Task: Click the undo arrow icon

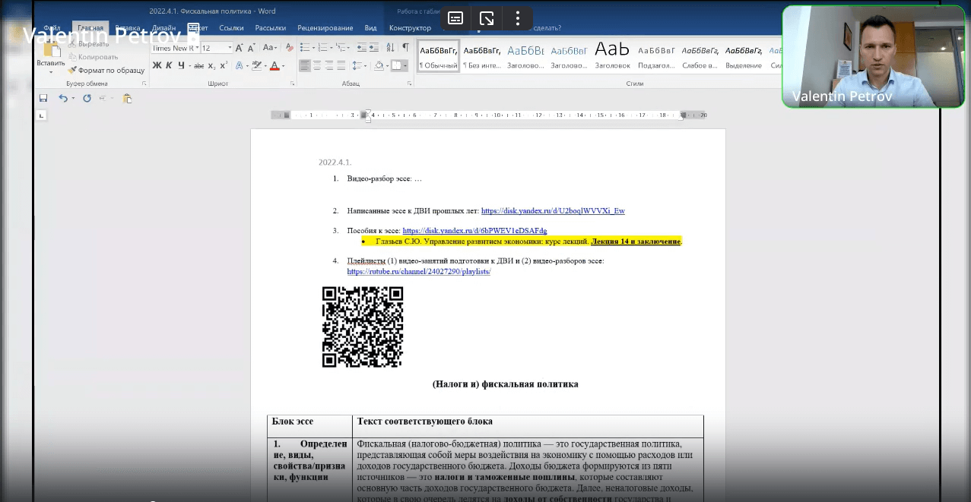Action: [x=63, y=99]
